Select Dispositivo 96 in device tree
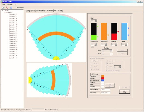The height and width of the screenshot is (112, 144). [x=13, y=56]
